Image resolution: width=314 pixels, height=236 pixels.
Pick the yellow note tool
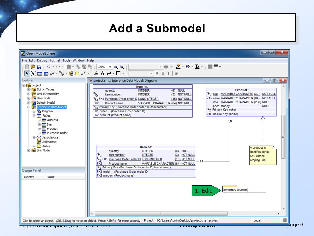point(77,74)
